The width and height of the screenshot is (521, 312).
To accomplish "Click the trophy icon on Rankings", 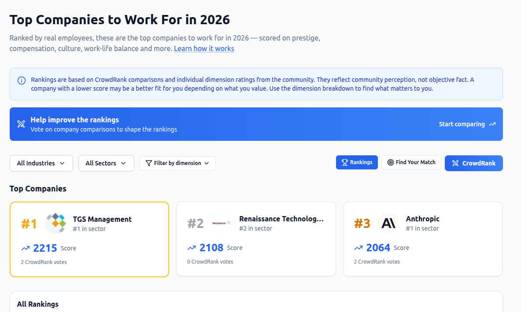I will [345, 162].
